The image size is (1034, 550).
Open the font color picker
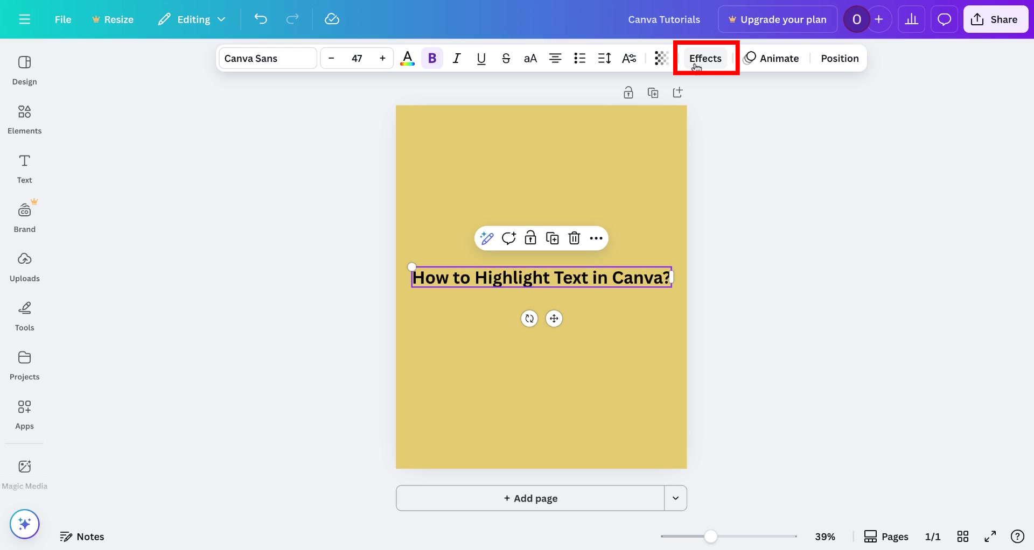(408, 58)
